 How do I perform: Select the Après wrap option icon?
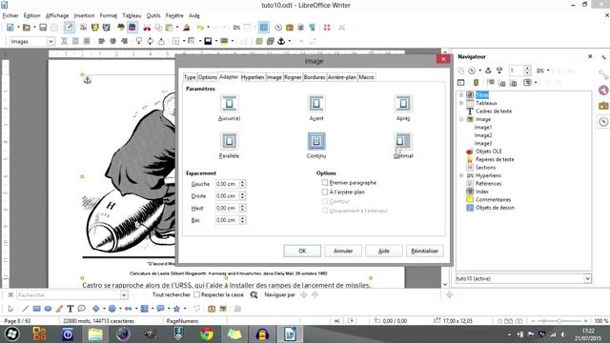click(403, 104)
